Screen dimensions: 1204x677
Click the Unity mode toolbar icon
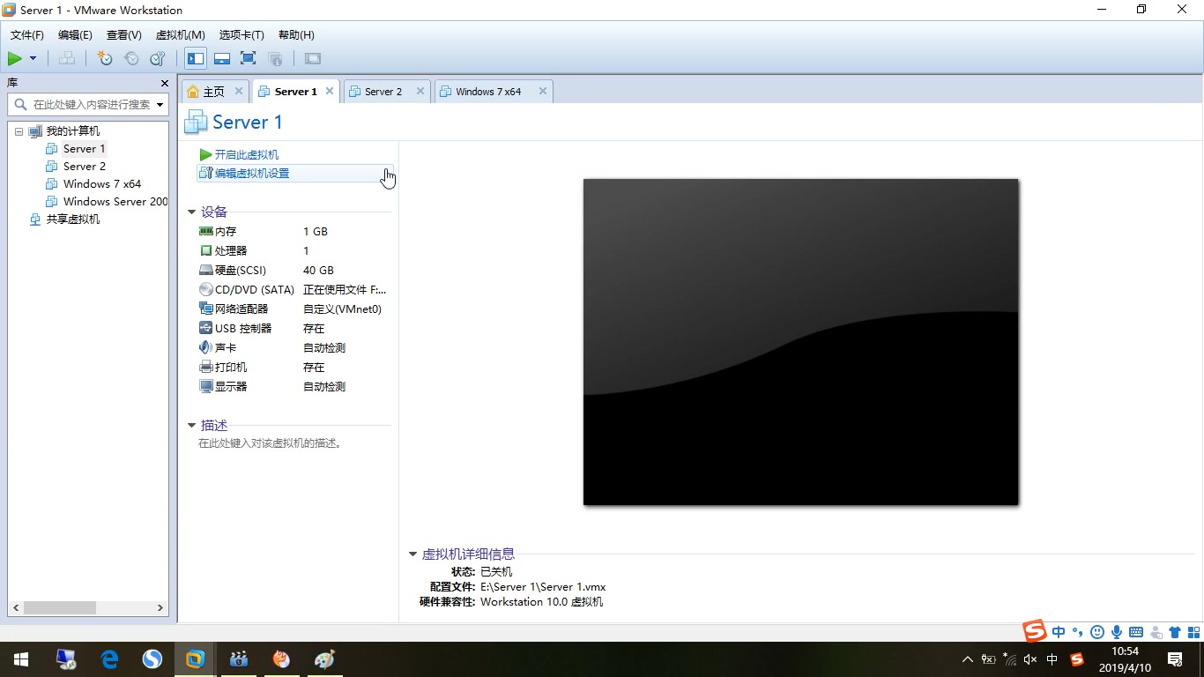click(275, 59)
